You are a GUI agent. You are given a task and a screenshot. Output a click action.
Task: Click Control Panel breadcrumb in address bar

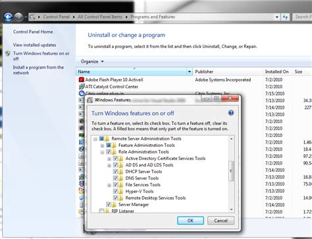point(56,17)
